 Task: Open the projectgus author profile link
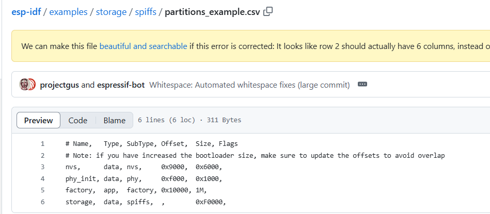coord(59,85)
